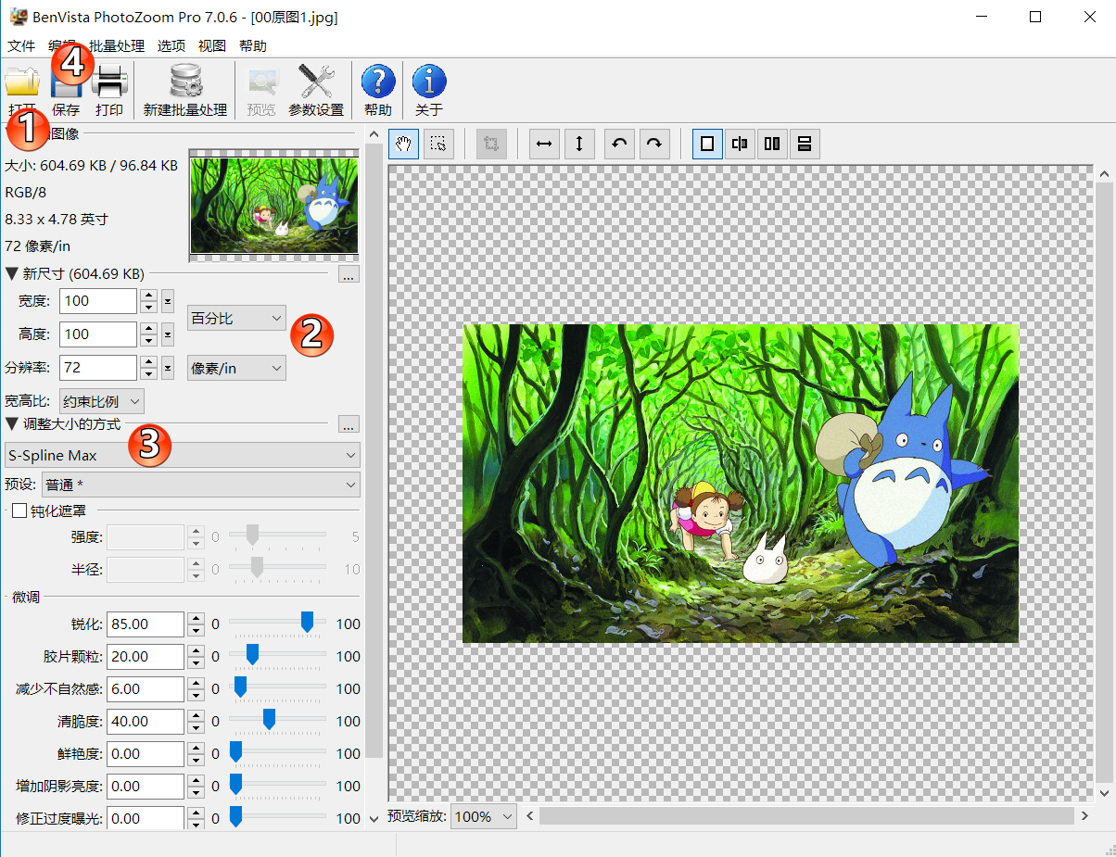1116x857 pixels.
Task: Select the hand pan tool
Action: pos(403,144)
